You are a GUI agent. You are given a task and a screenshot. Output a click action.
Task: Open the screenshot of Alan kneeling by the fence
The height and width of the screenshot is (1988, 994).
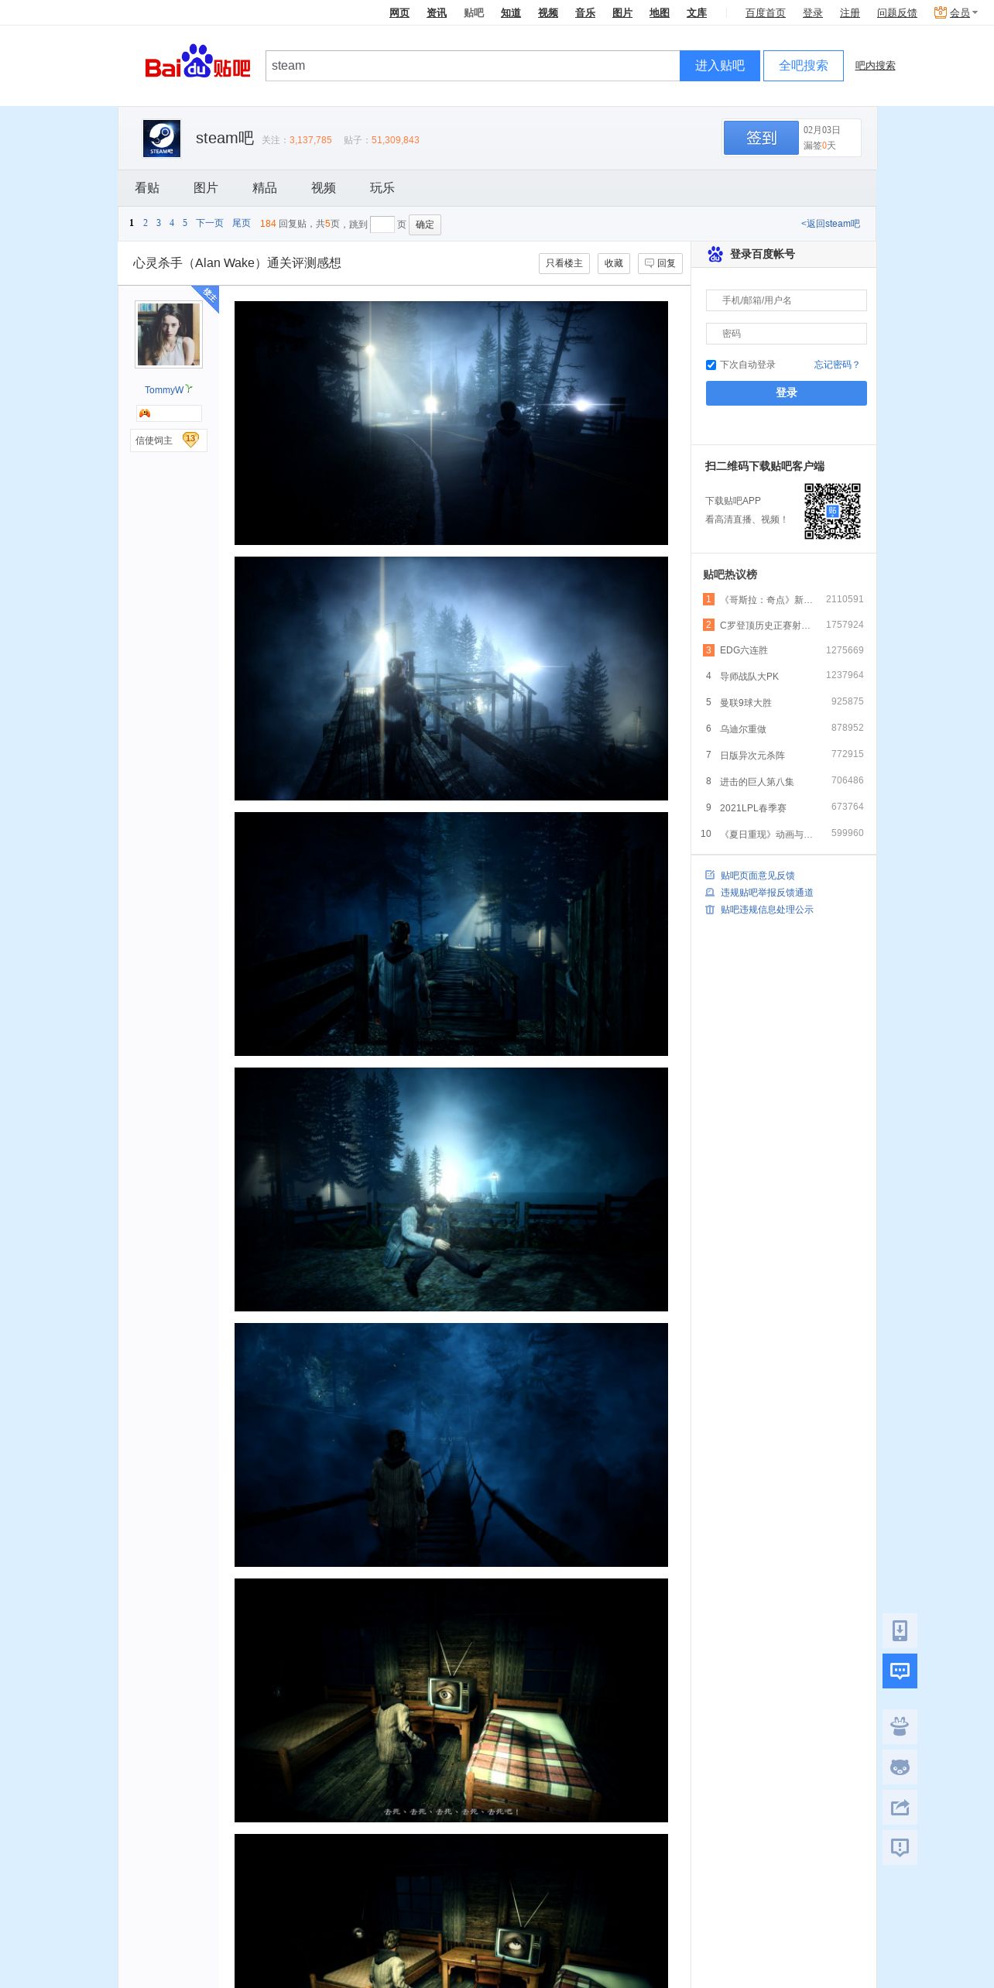tap(451, 1189)
